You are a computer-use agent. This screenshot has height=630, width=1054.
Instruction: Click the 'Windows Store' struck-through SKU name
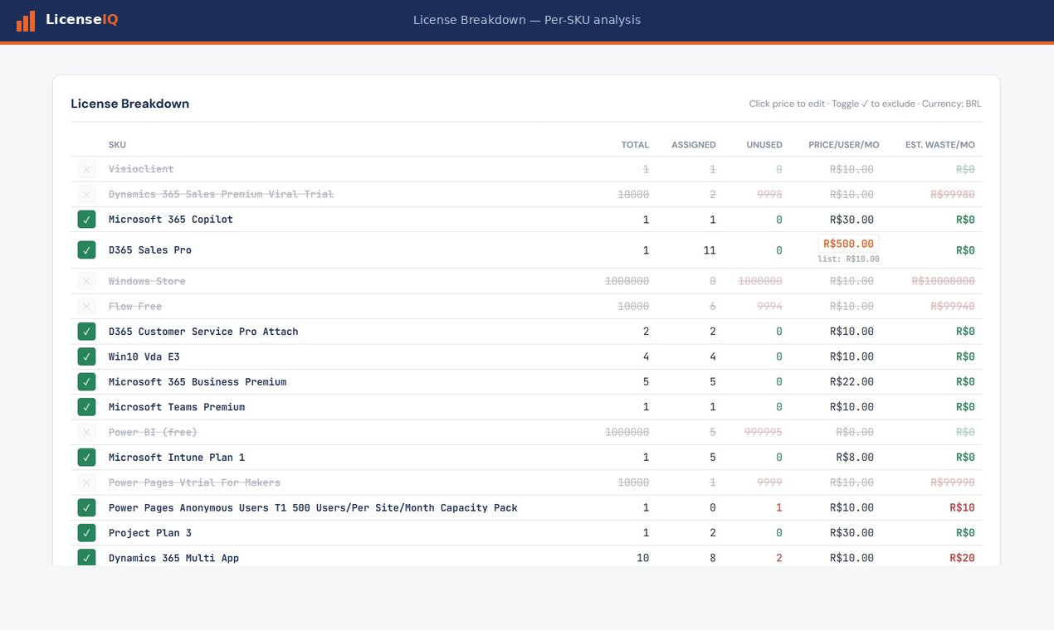coord(147,281)
